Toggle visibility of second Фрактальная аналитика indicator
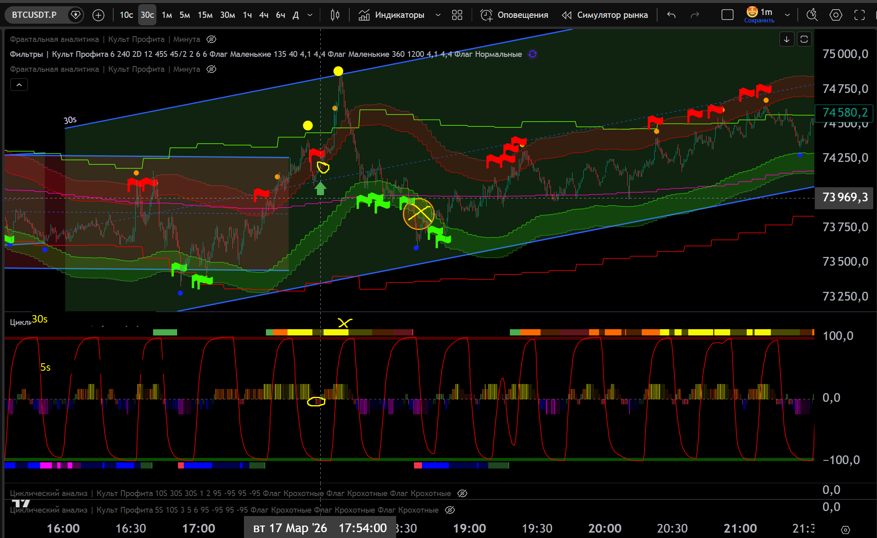The height and width of the screenshot is (538, 877). pyautogui.click(x=211, y=69)
